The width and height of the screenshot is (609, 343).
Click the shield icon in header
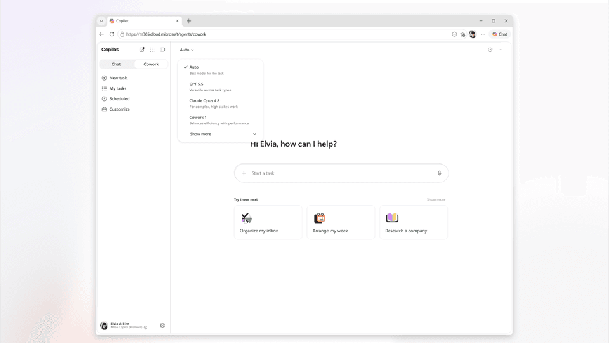pyautogui.click(x=490, y=50)
